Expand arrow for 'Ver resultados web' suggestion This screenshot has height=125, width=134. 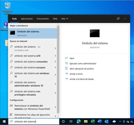pyautogui.click(x=55, y=48)
